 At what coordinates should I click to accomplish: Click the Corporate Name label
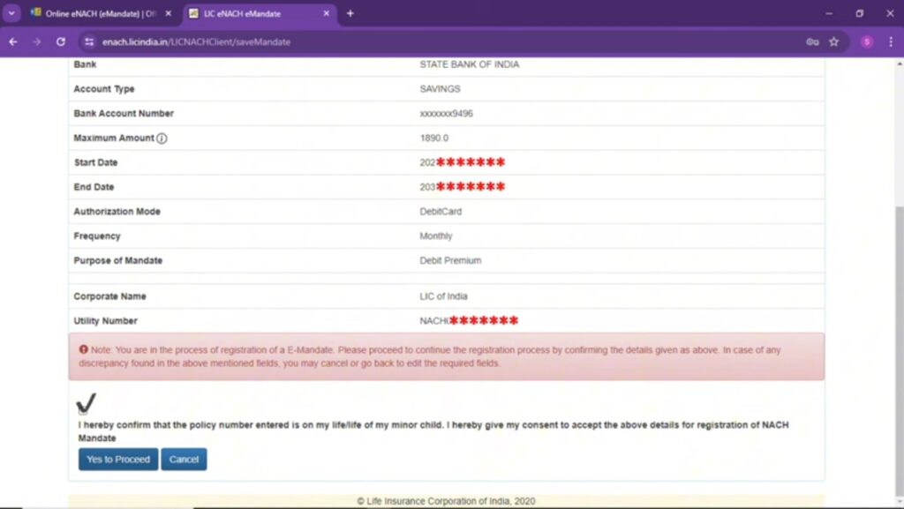109,296
